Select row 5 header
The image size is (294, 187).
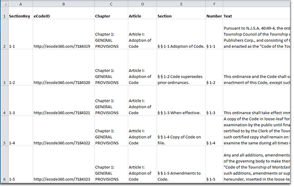pos(4,131)
